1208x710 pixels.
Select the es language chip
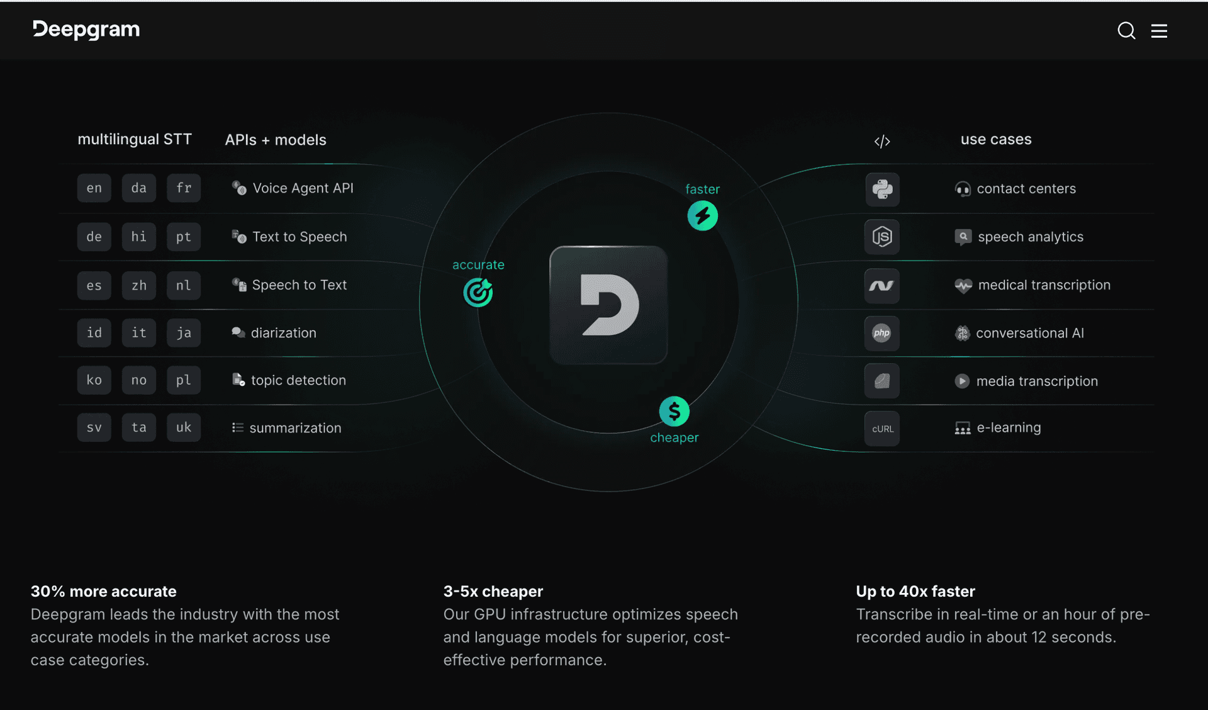click(94, 285)
